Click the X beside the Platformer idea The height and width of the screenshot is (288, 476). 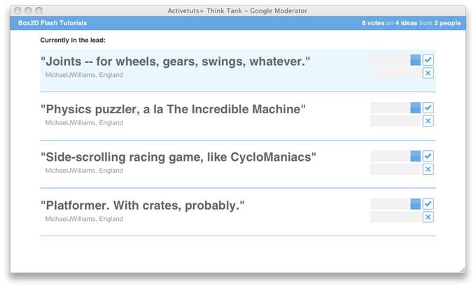click(428, 217)
